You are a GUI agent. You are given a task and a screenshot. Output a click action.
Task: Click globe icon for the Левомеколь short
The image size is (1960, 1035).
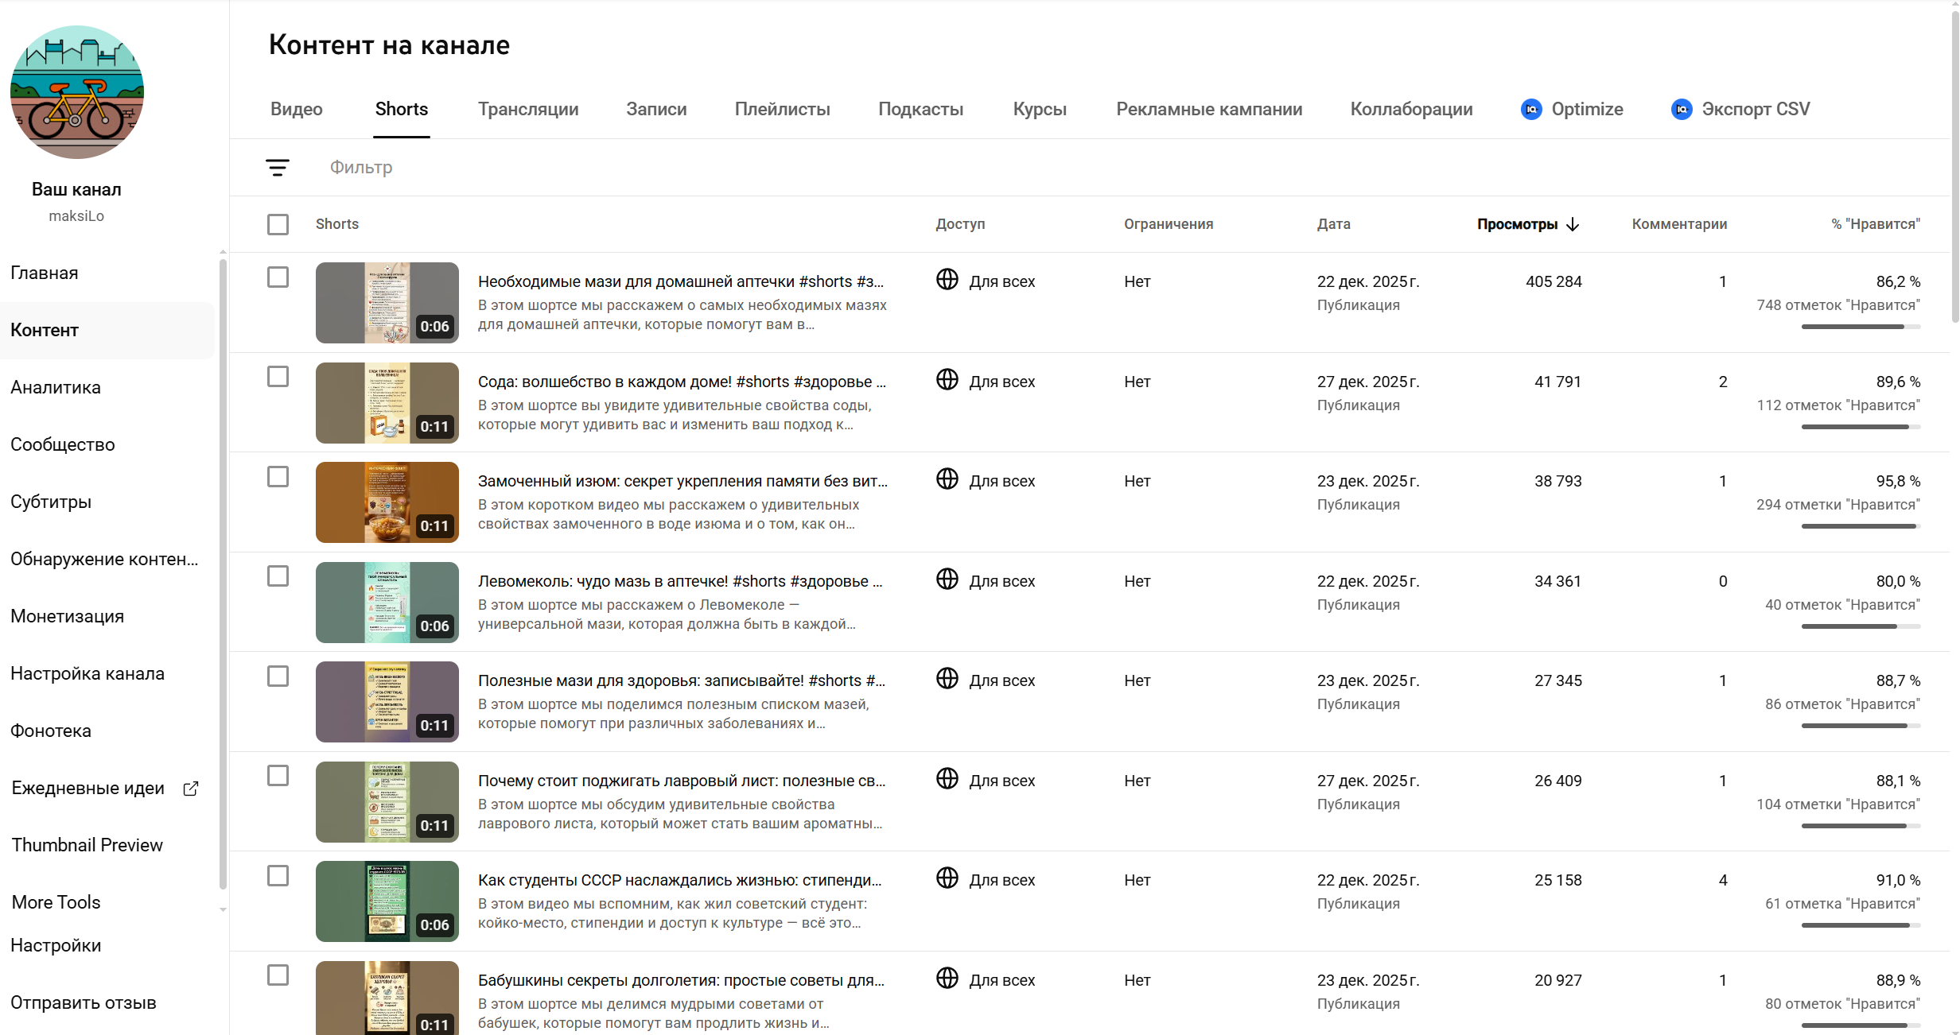pyautogui.click(x=947, y=580)
